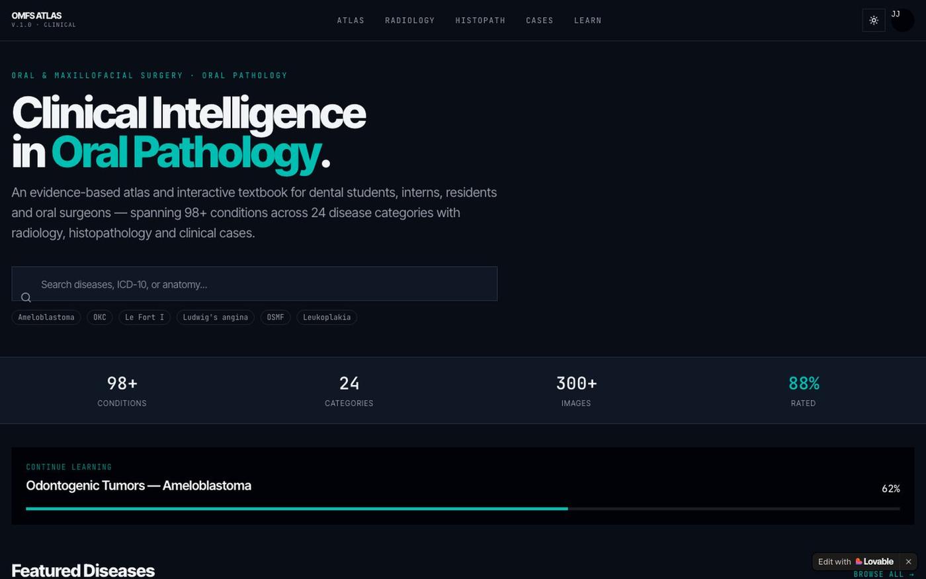Select the Le Fort I suggestion chip
This screenshot has height=579, width=926.
tap(144, 318)
